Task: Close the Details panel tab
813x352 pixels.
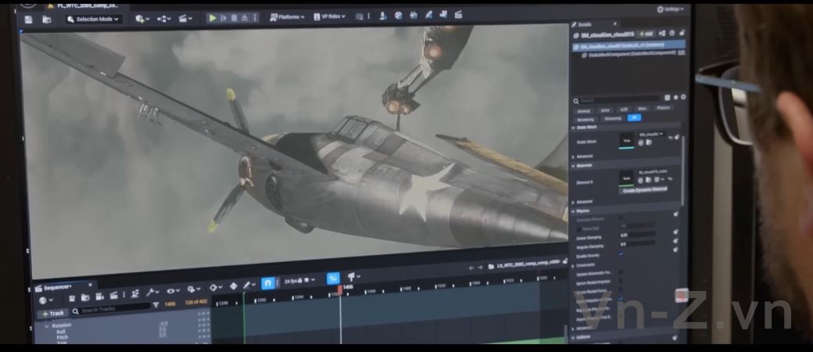Action: pos(615,24)
